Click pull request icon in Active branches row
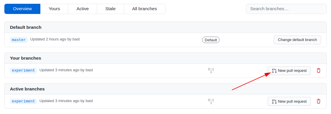The image size is (331, 114). pos(274,101)
